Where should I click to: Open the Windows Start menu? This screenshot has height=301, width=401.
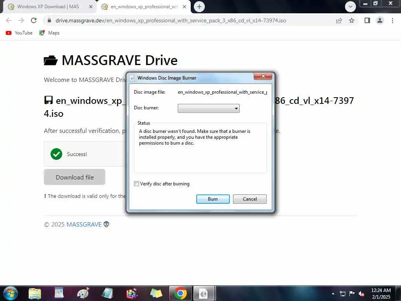pyautogui.click(x=11, y=293)
